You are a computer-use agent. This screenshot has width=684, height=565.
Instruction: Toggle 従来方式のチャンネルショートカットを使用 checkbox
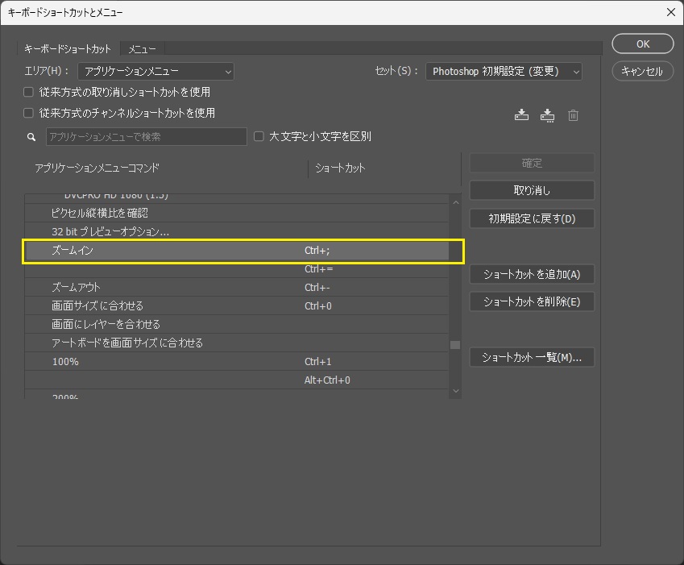coord(29,114)
